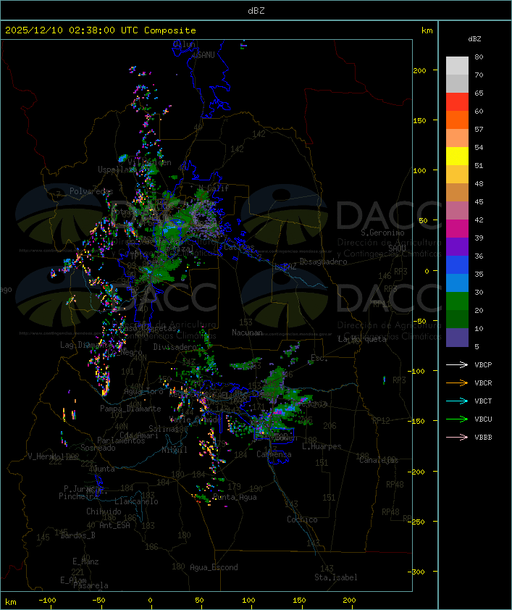Click the white VBCP arrow icon
The width and height of the screenshot is (512, 610).
(457, 364)
